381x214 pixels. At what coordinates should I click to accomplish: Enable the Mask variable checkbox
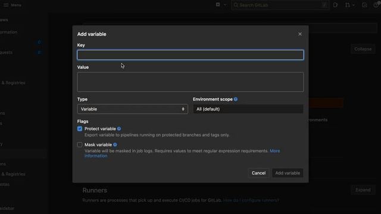80,145
